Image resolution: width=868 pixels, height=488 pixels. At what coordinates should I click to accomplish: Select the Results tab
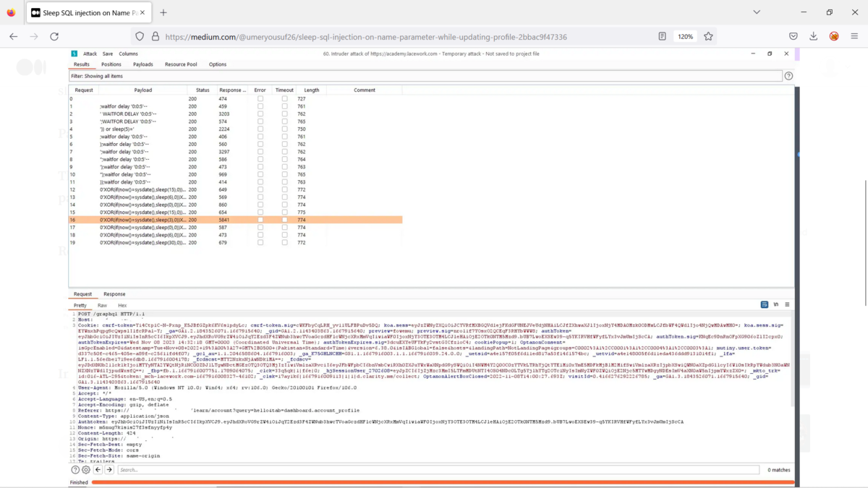coord(82,64)
